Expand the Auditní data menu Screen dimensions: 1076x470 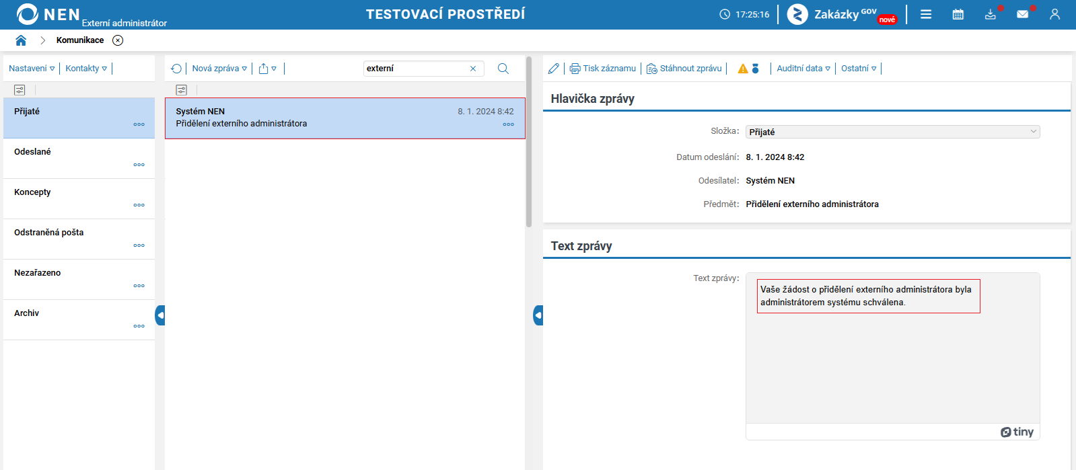tap(803, 69)
